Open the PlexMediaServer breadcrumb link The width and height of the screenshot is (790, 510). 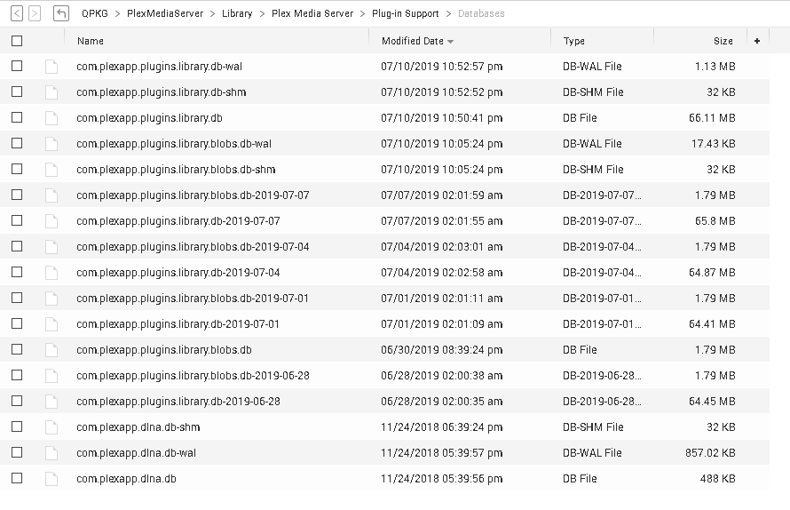coord(165,13)
